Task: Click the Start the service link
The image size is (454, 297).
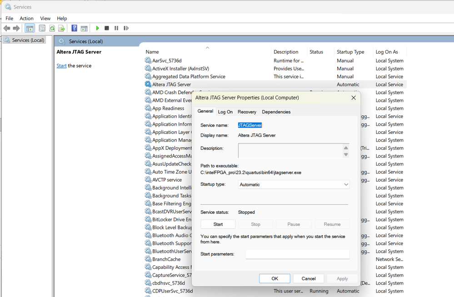Action: 61,66
